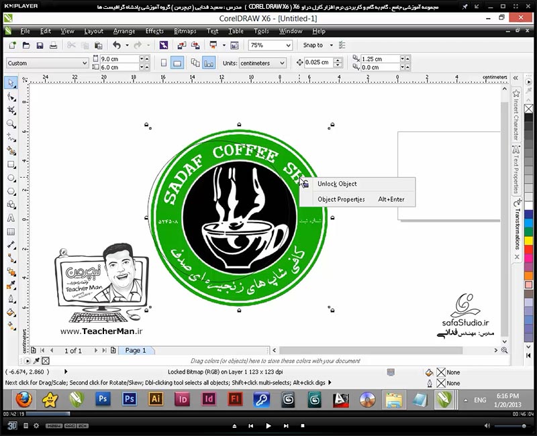537x436 pixels.
Task: Play the video in KMPlayer
Action: [268, 426]
